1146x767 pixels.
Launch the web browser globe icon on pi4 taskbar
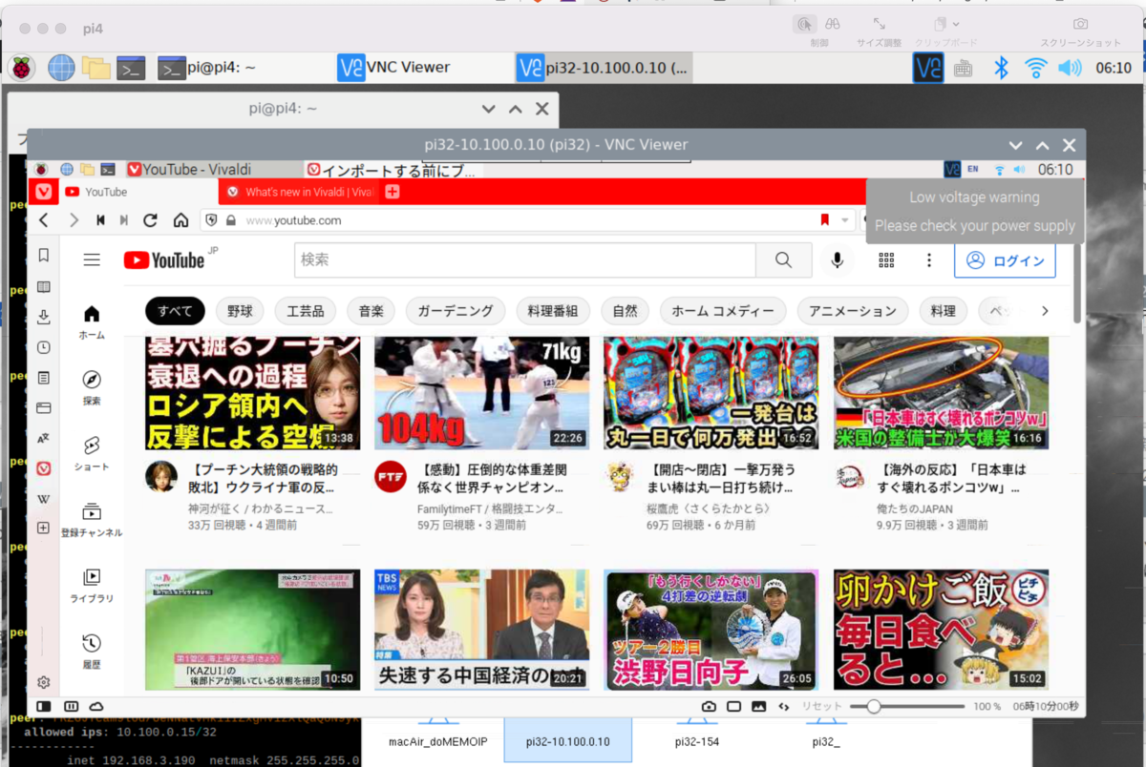pyautogui.click(x=60, y=68)
